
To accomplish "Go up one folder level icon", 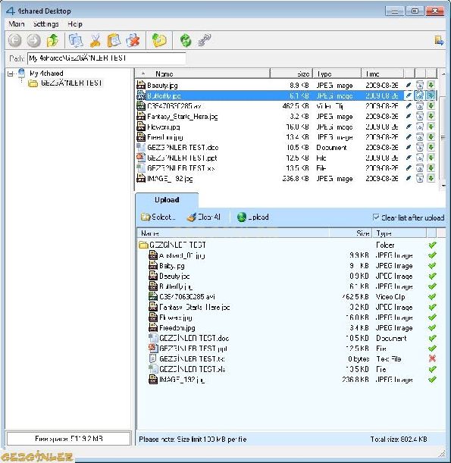I will (x=52, y=40).
